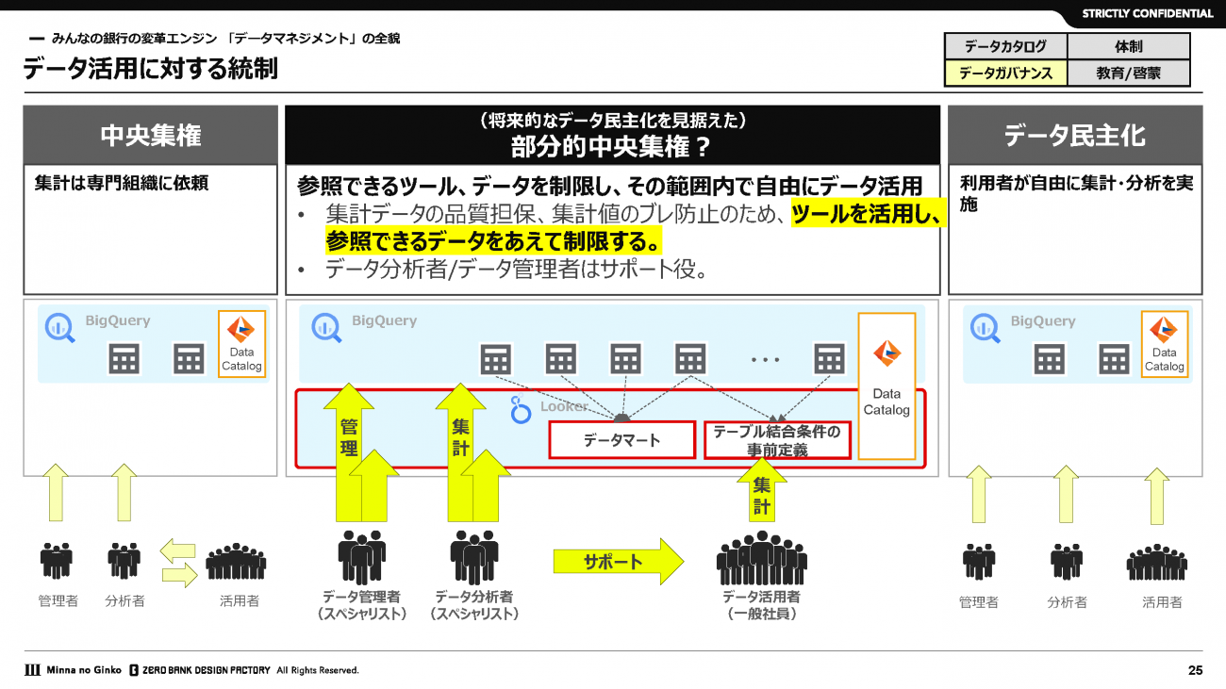
Task: Click the Minna no Ginko footer logo
Action: (x=66, y=670)
